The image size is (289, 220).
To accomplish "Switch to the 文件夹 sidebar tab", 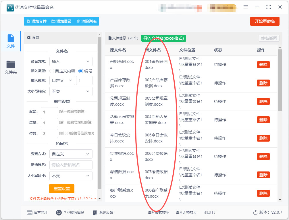I will [11, 67].
